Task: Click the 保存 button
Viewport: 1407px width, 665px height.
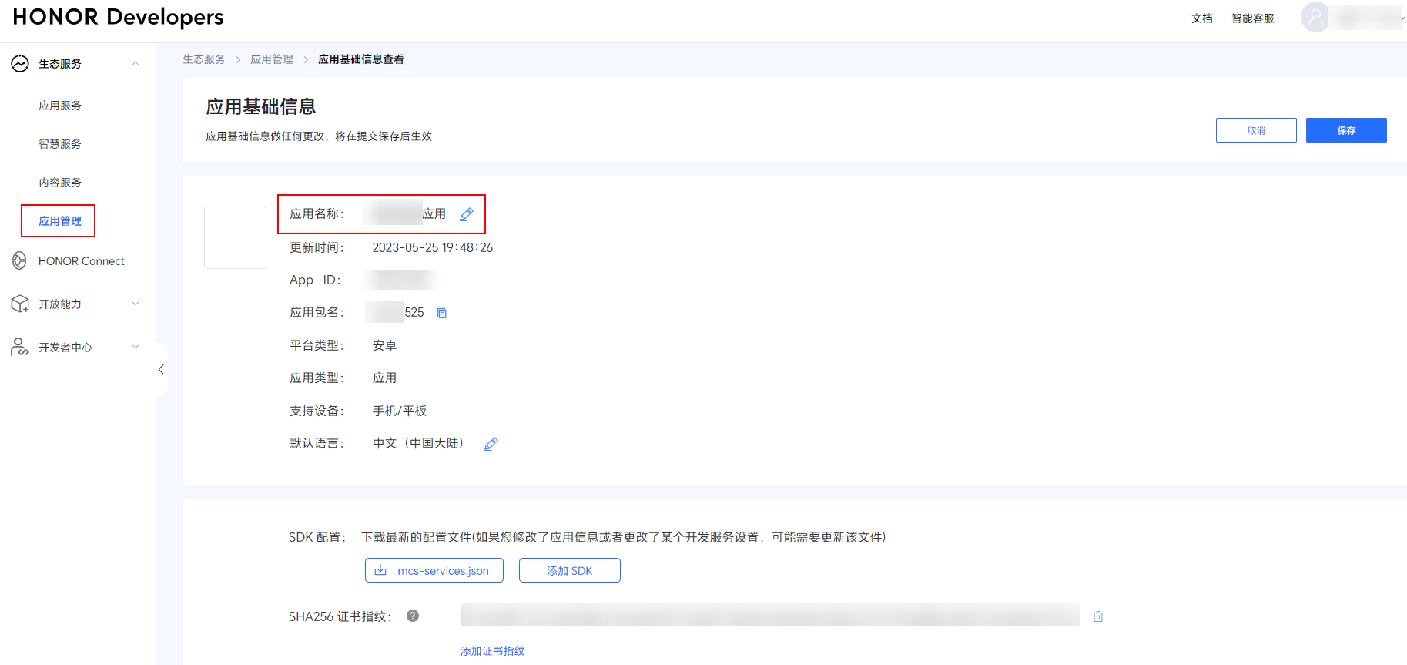Action: 1346,130
